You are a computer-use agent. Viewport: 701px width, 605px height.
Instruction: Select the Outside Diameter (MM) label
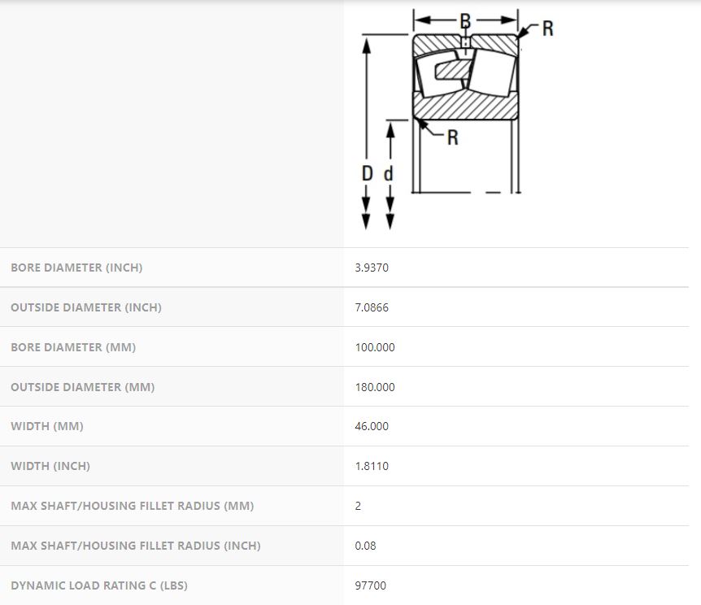coord(83,387)
